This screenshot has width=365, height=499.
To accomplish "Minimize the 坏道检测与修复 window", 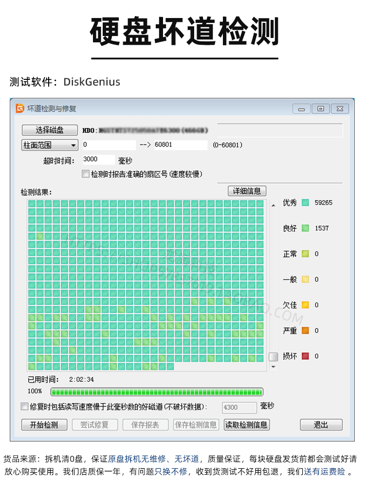I will 301,109.
